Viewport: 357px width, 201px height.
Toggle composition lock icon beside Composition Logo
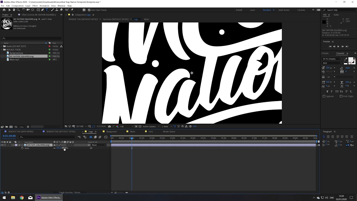click(73, 15)
